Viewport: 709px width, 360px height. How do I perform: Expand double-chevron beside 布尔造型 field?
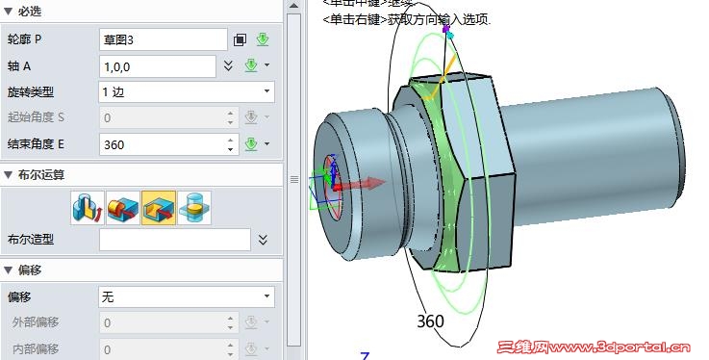tap(264, 240)
